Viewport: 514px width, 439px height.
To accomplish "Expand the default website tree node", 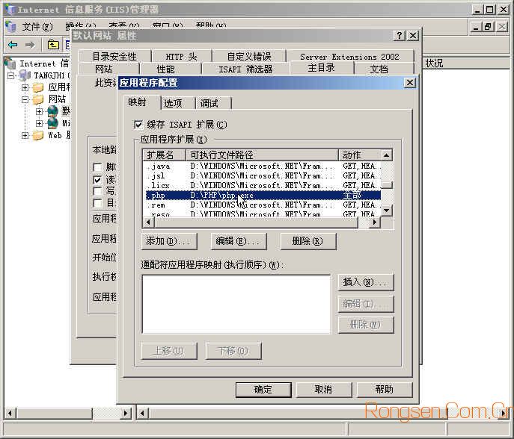I will click(x=39, y=111).
